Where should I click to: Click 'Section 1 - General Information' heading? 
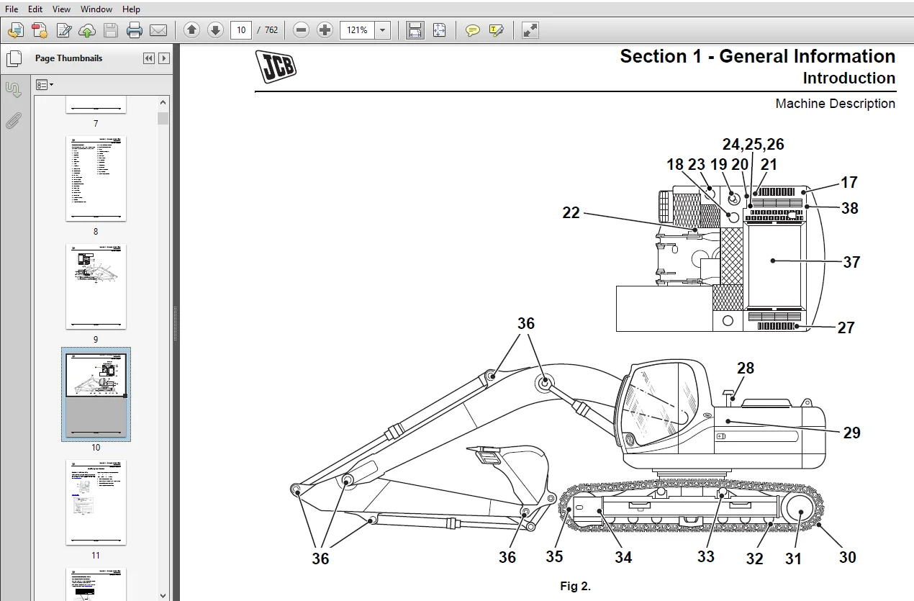pyautogui.click(x=758, y=56)
